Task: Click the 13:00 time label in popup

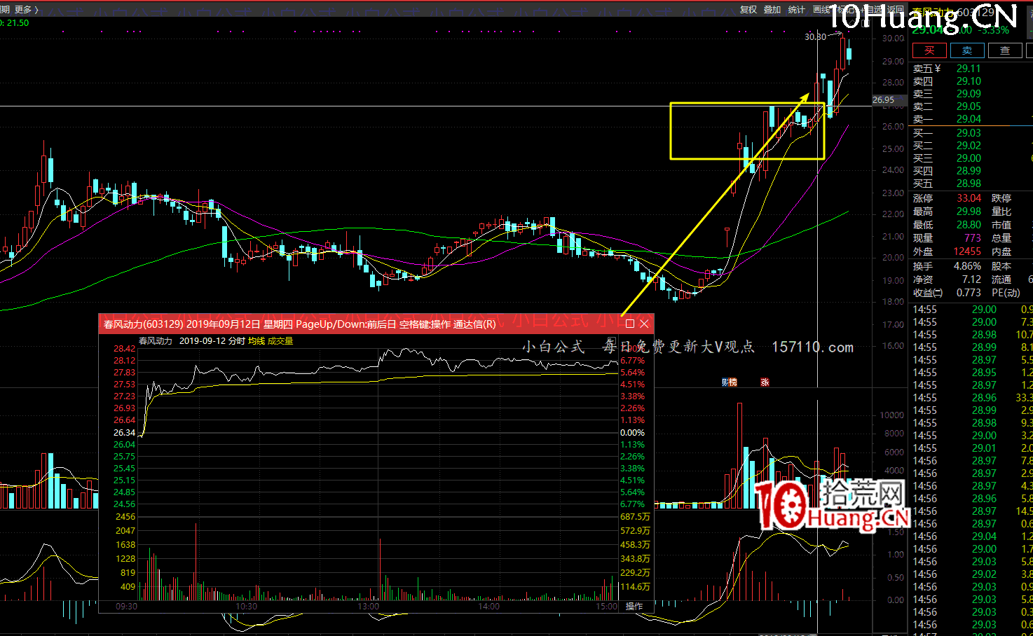Action: (368, 607)
